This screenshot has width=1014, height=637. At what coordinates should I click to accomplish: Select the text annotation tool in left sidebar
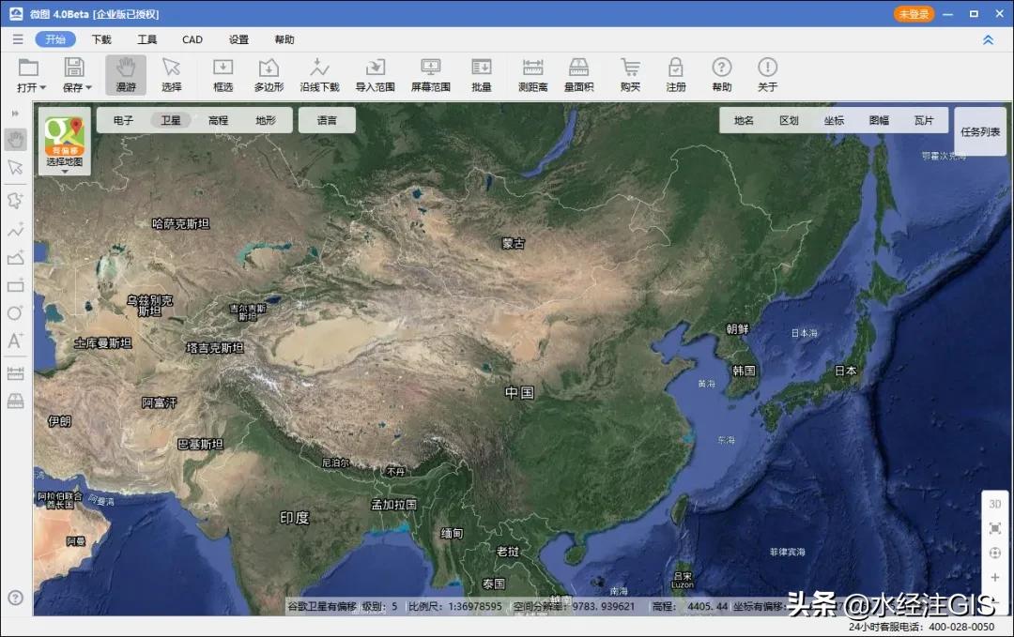click(14, 341)
